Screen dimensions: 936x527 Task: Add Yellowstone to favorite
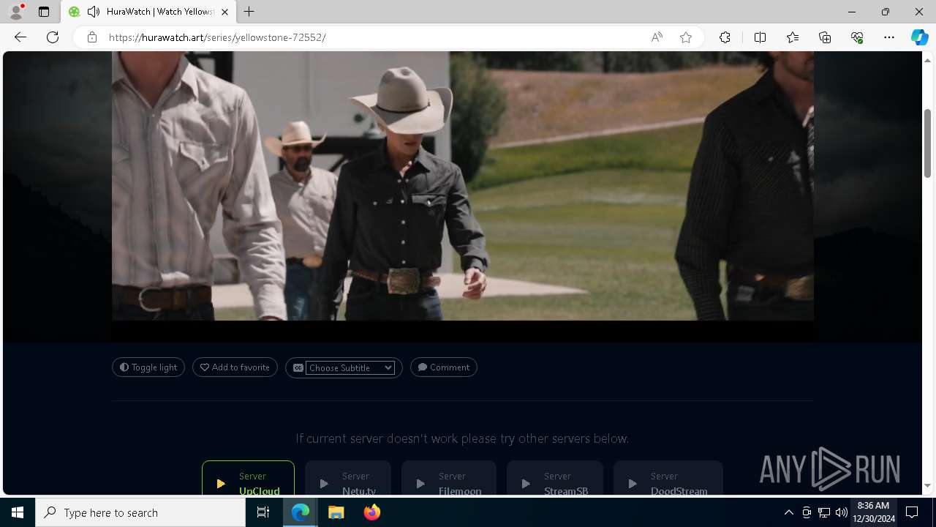[x=235, y=367]
